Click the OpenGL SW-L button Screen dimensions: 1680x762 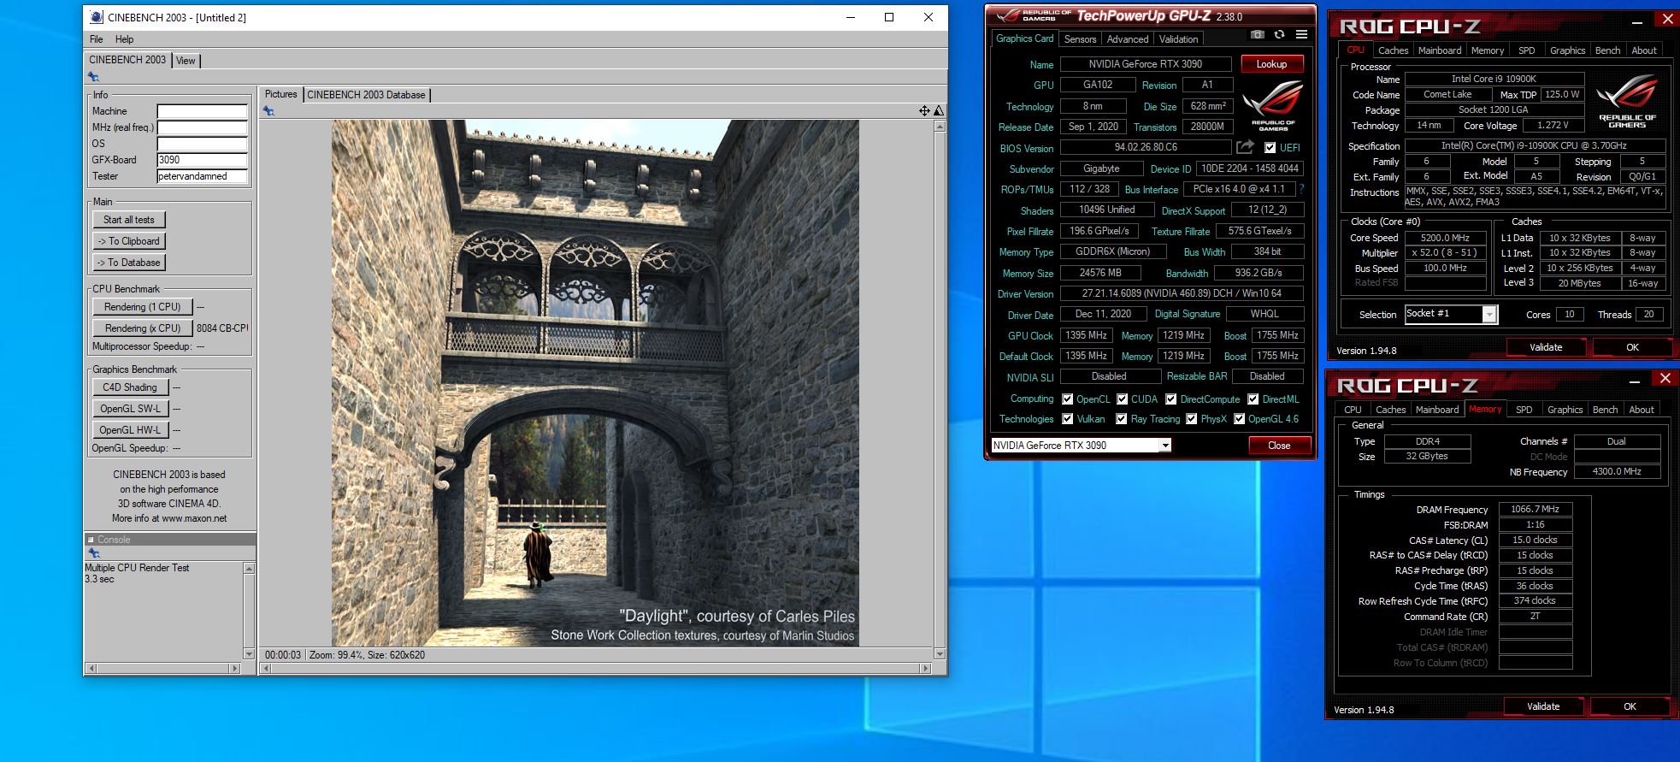pos(130,409)
